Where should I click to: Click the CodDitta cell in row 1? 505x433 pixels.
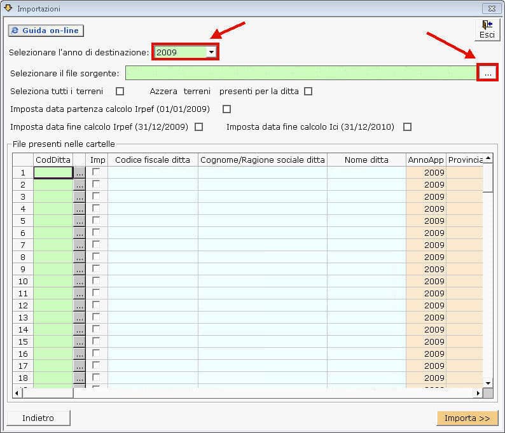53,172
